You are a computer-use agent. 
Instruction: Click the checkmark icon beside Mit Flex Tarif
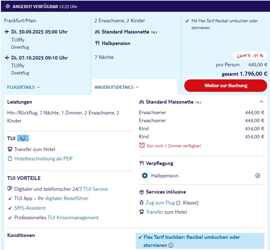click(187, 21)
